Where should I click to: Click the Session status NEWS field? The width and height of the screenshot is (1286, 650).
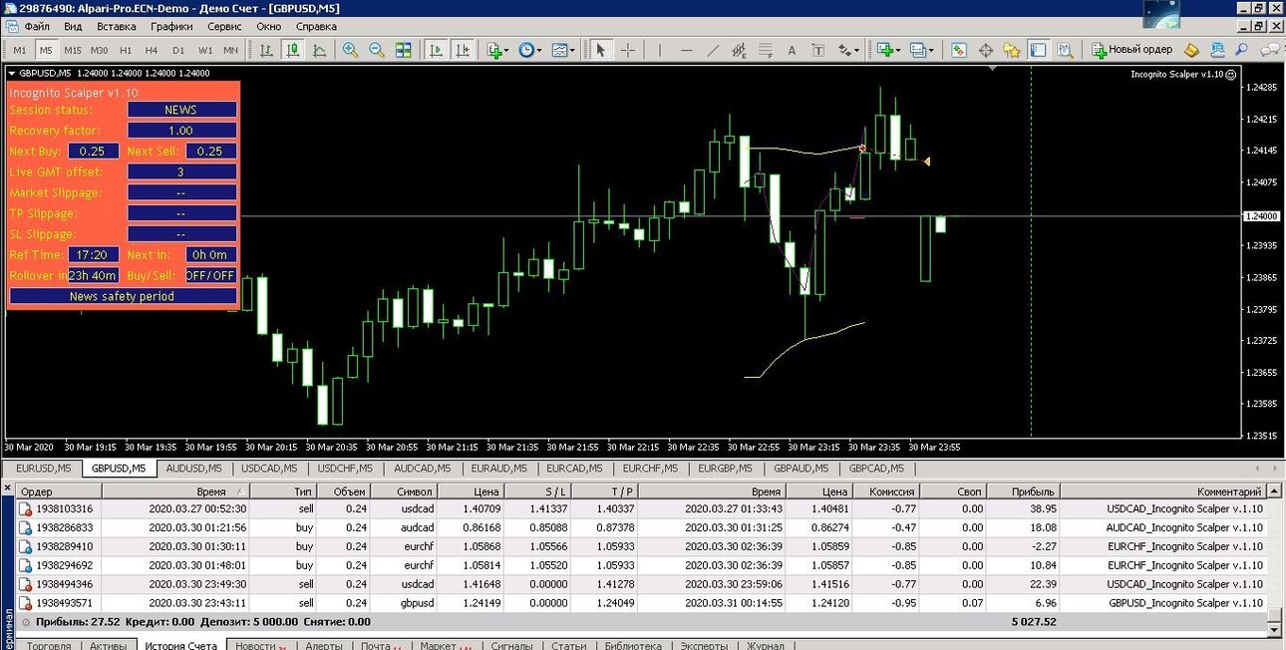coord(181,110)
